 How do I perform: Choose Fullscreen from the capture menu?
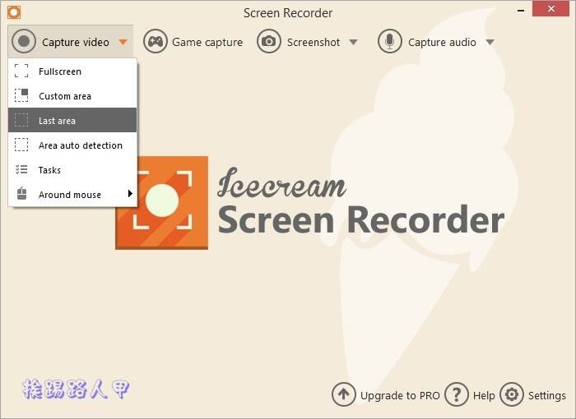[x=72, y=71]
